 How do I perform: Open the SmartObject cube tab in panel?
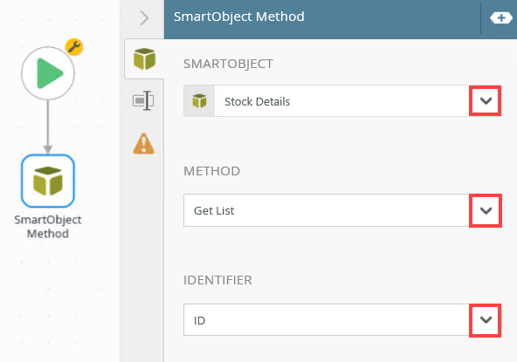(x=144, y=59)
